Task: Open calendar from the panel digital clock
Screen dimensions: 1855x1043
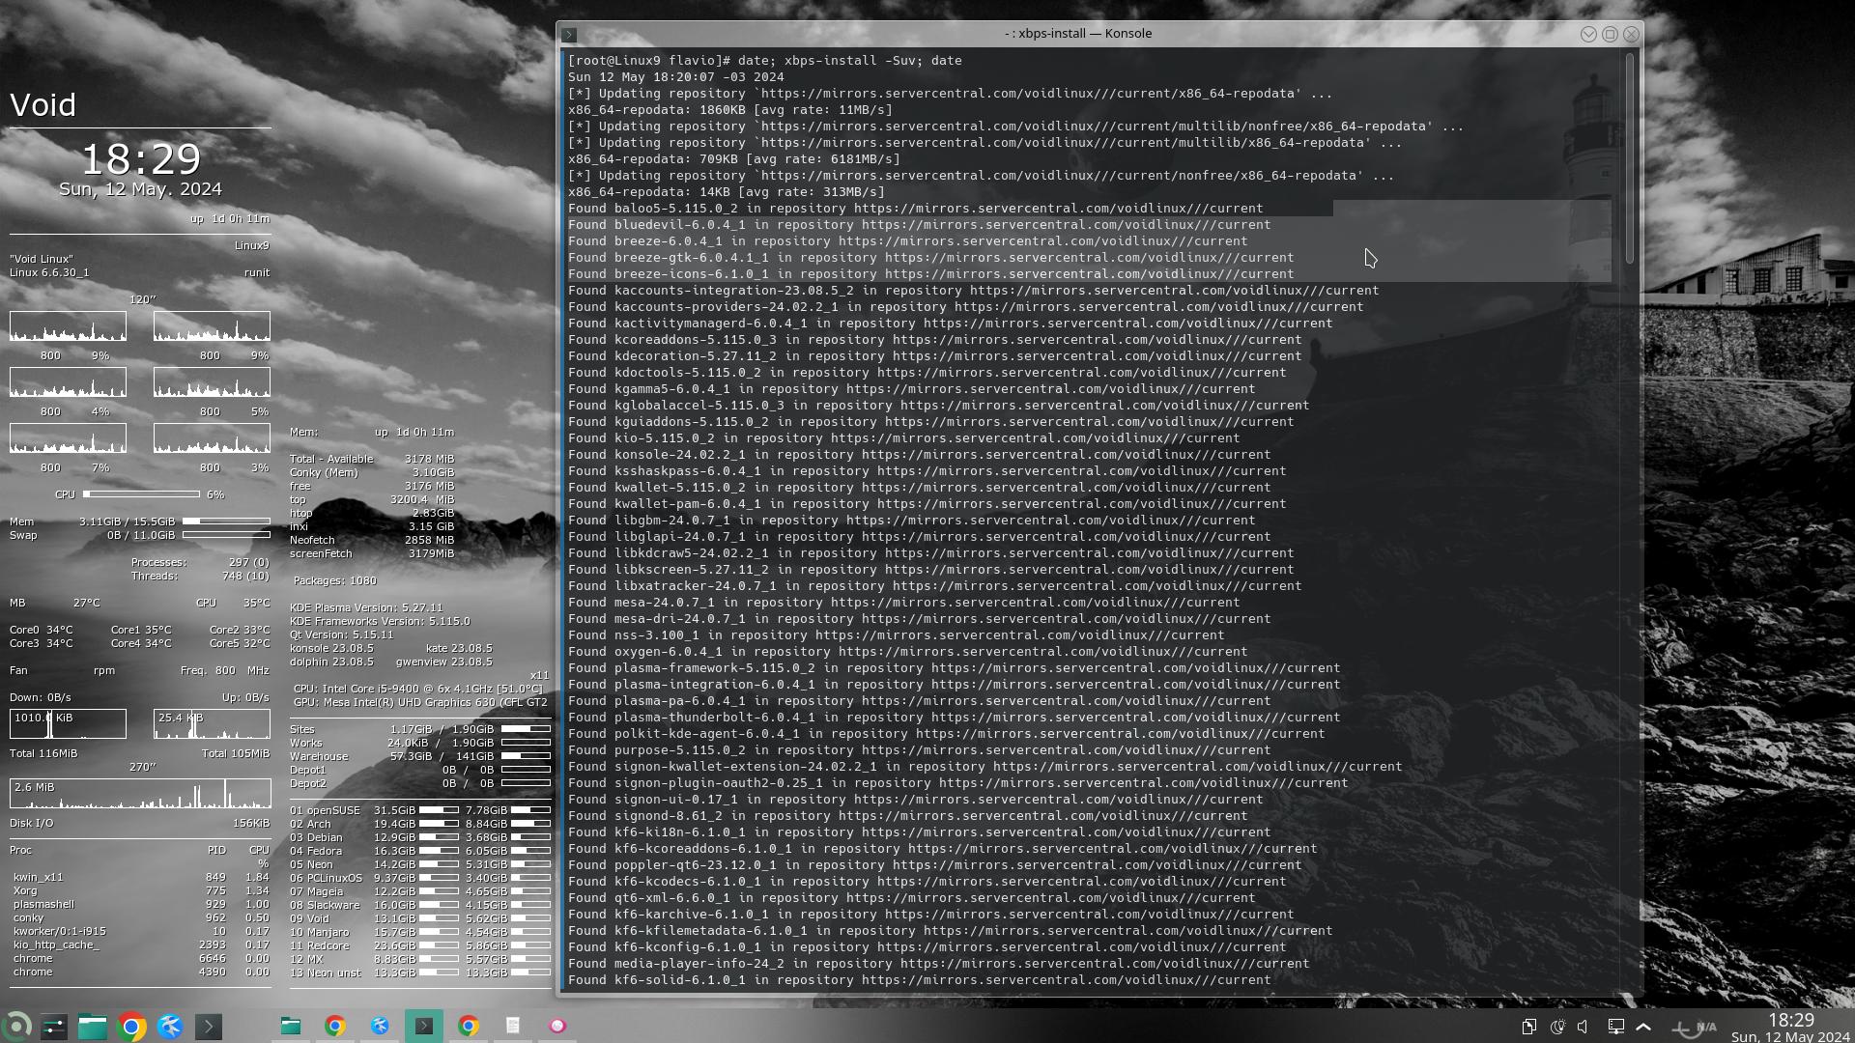Action: point(1790,1028)
